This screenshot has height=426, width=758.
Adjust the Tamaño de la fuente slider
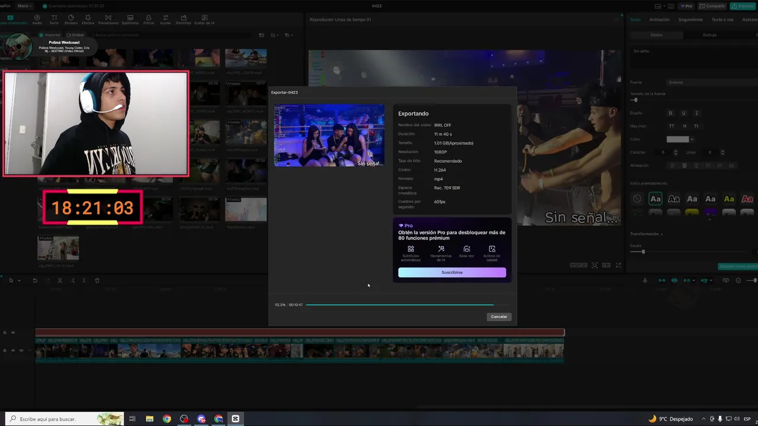(635, 100)
